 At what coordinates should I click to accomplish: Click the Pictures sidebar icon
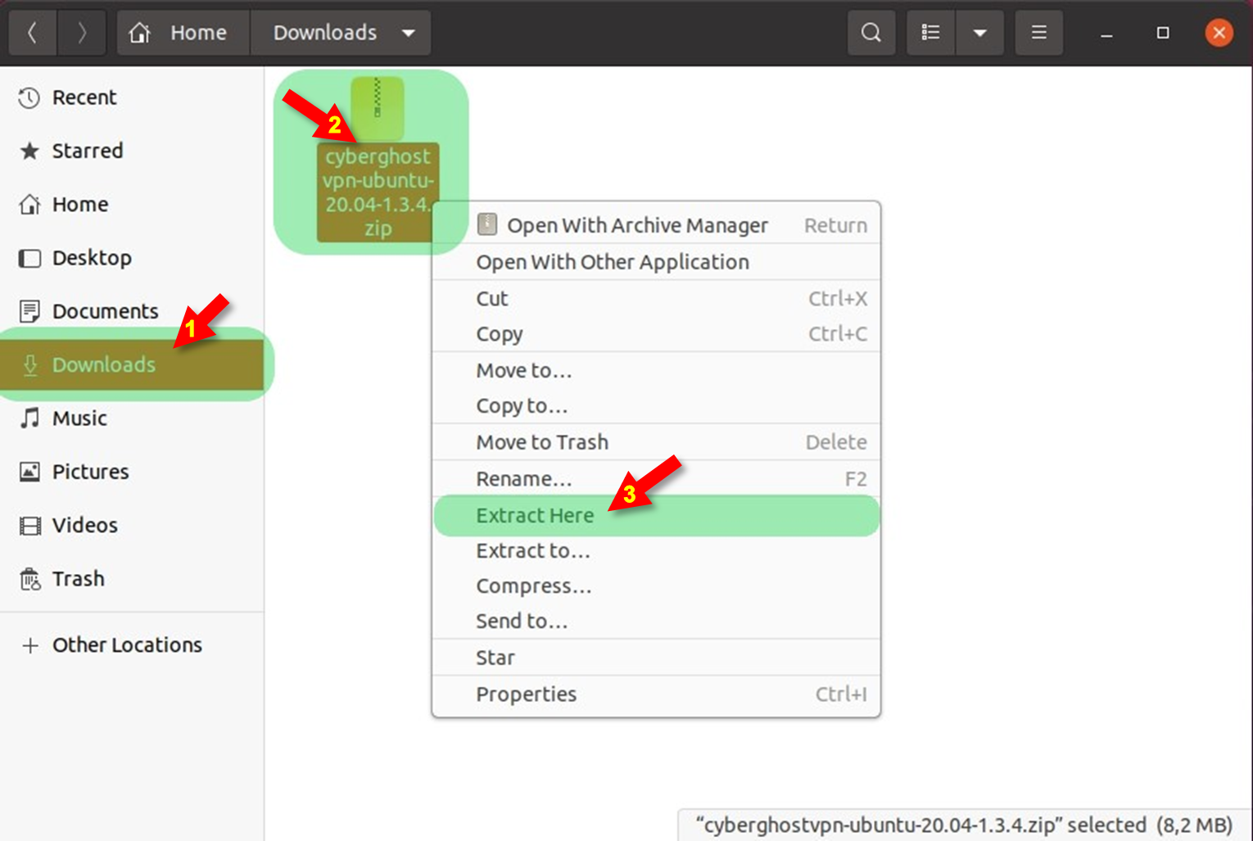coord(29,472)
